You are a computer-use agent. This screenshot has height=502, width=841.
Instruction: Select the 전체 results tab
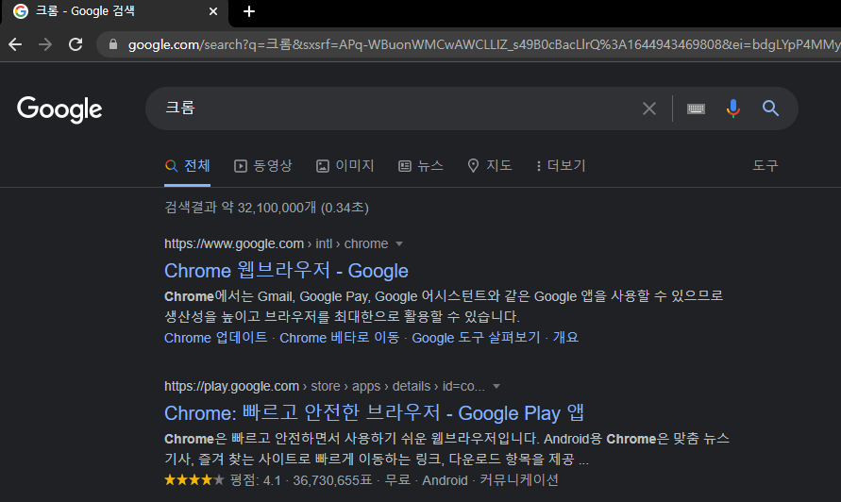pyautogui.click(x=187, y=166)
